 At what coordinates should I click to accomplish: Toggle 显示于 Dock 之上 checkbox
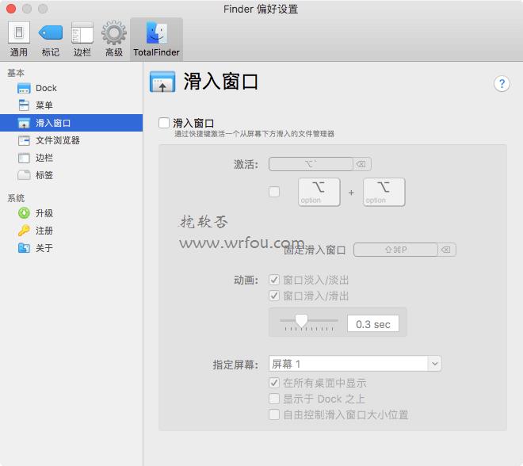(274, 399)
